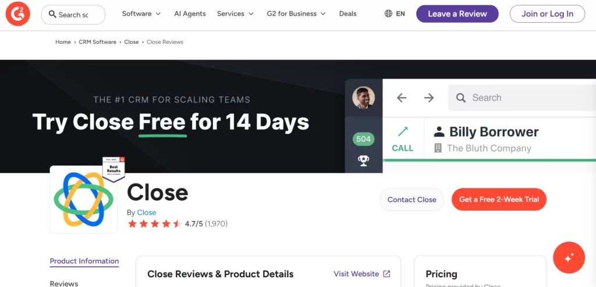Viewport: 596px width, 287px height.
Task: Click the Leave a Review button
Action: pos(457,14)
